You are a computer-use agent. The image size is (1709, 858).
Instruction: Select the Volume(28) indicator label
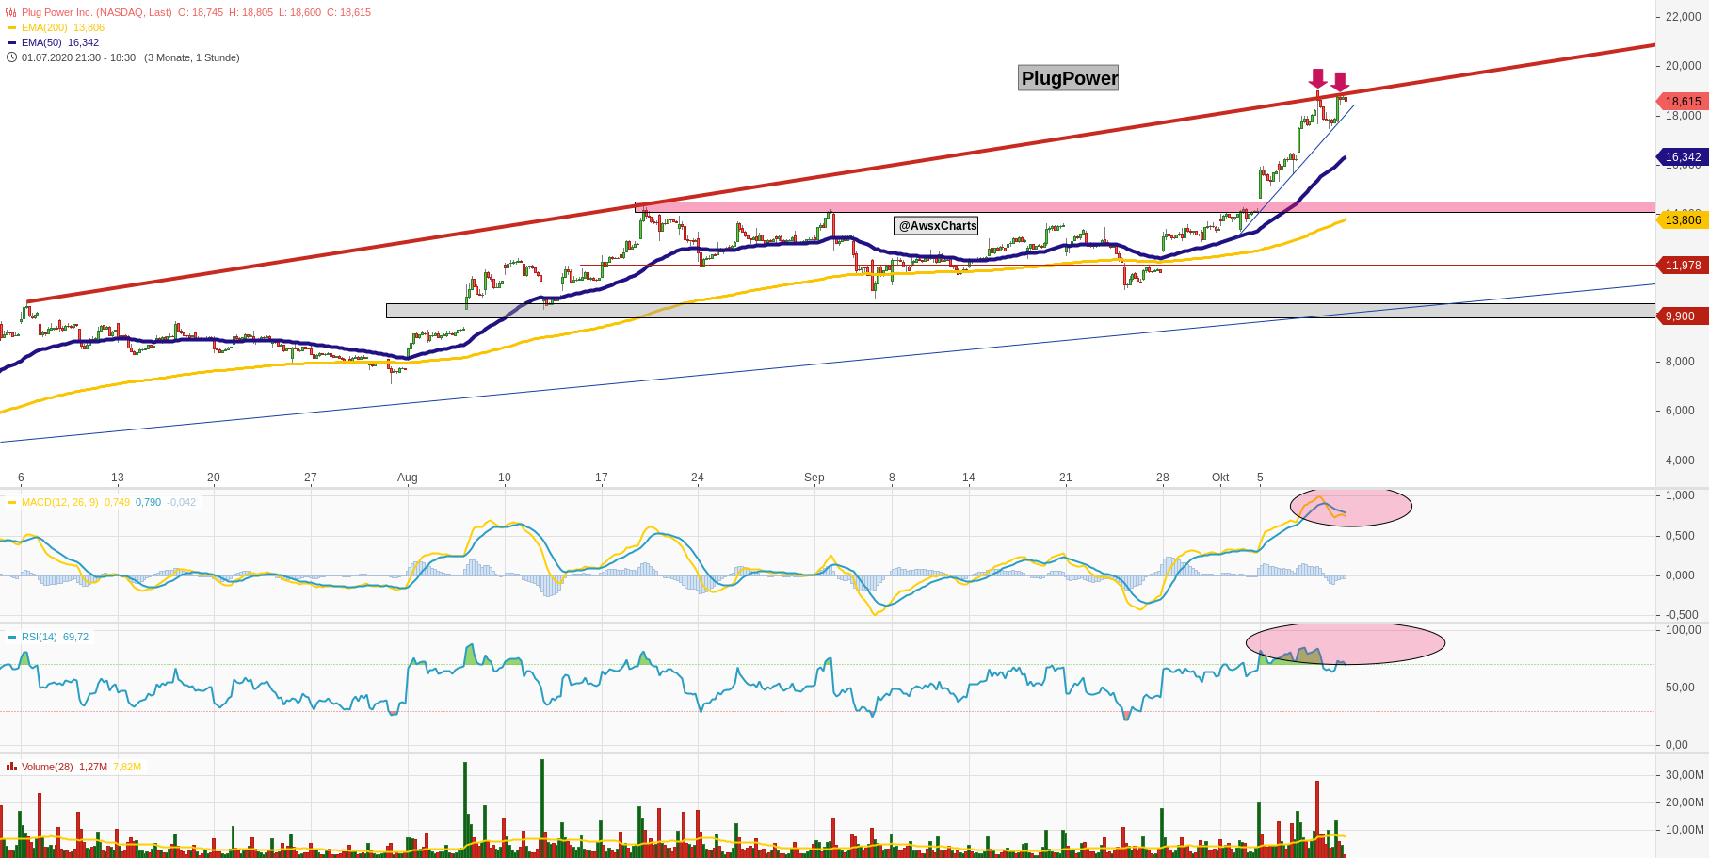coord(47,767)
